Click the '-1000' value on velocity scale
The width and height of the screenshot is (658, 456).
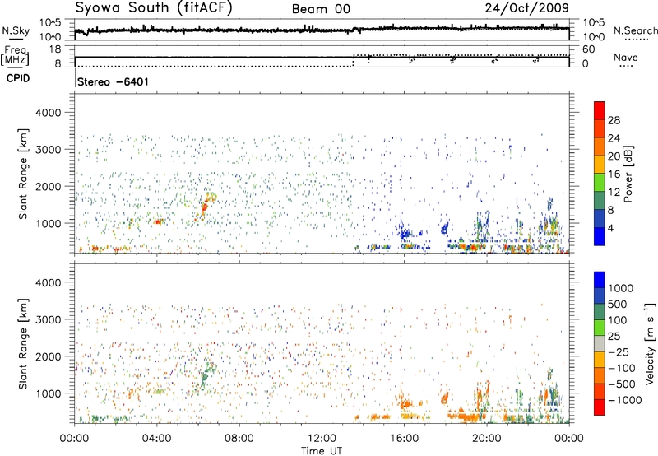(x=624, y=400)
